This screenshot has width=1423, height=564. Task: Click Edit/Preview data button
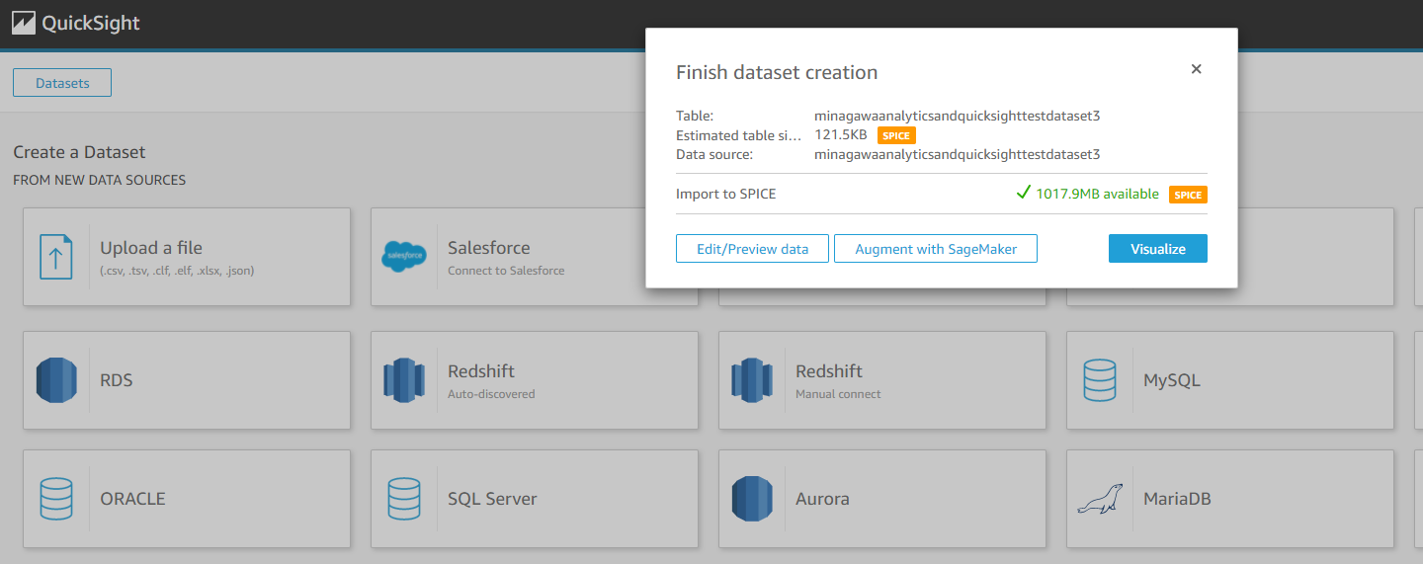(x=752, y=249)
